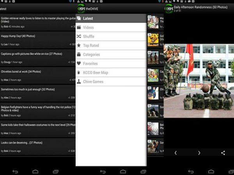The image size is (234, 175).
Task: Tap the Favorites heart icon
Action: (79, 63)
